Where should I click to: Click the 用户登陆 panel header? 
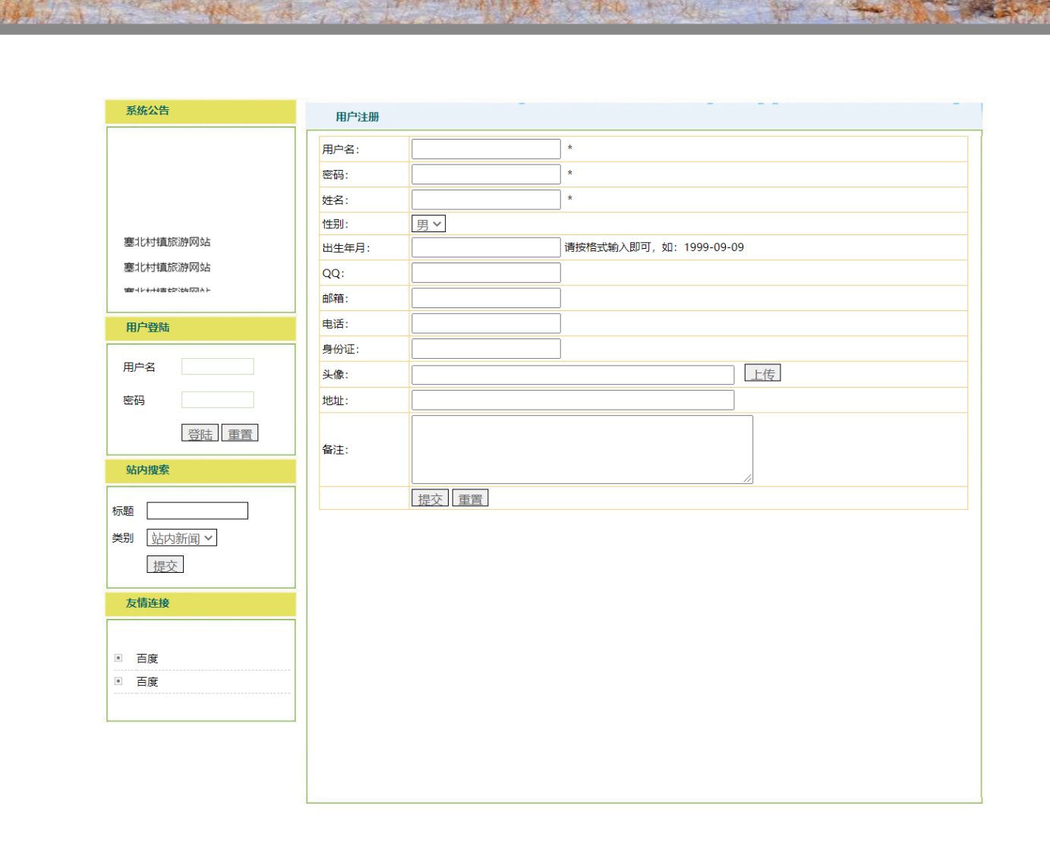point(200,328)
